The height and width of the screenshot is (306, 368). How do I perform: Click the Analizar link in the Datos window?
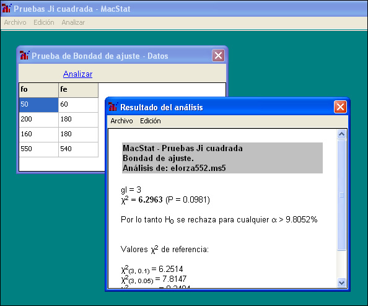coord(77,74)
